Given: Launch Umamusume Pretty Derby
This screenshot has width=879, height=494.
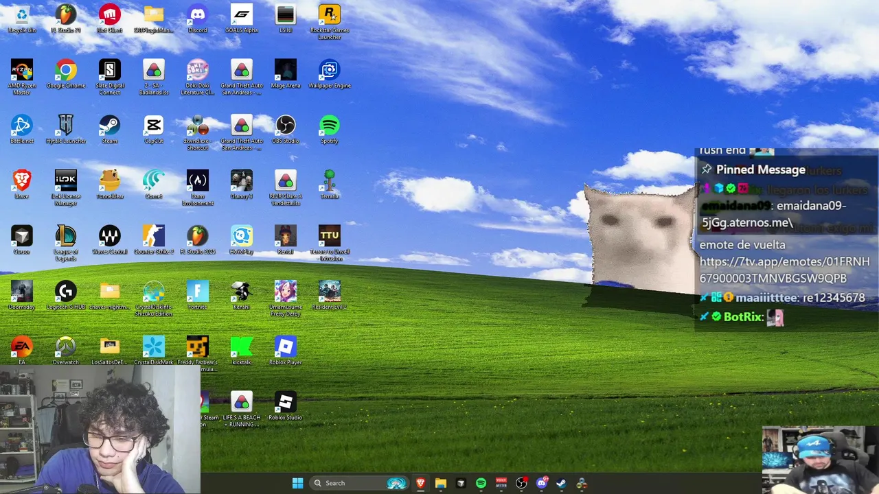Looking at the screenshot, I should tap(286, 298).
